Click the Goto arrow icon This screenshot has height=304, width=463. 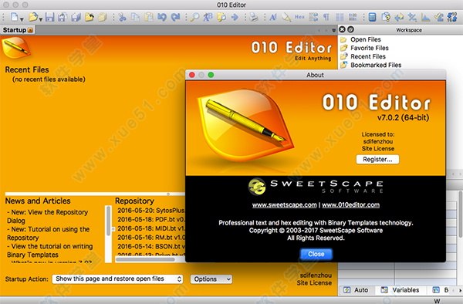(x=235, y=17)
